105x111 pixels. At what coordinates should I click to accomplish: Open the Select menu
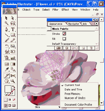46,10
